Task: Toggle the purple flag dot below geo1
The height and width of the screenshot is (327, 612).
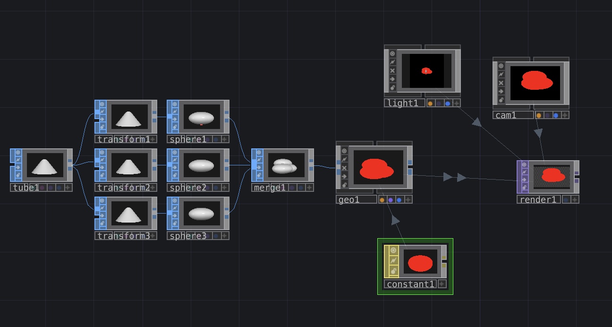Action: [391, 200]
